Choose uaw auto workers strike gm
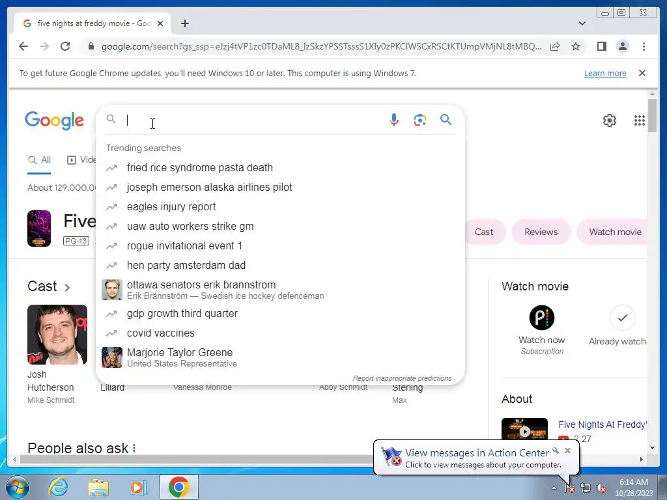Image resolution: width=667 pixels, height=500 pixels. point(281,227)
